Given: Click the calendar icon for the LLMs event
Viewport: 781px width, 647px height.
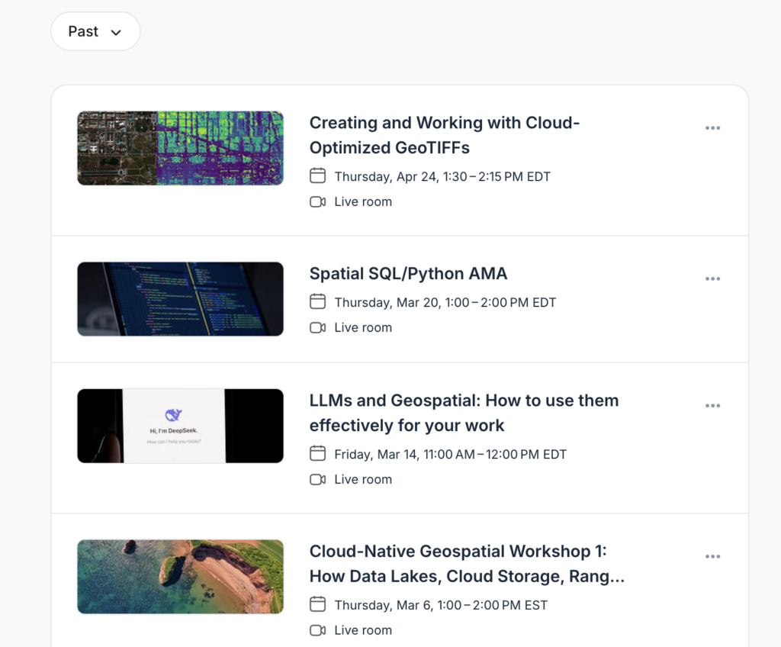Looking at the screenshot, I should 317,452.
